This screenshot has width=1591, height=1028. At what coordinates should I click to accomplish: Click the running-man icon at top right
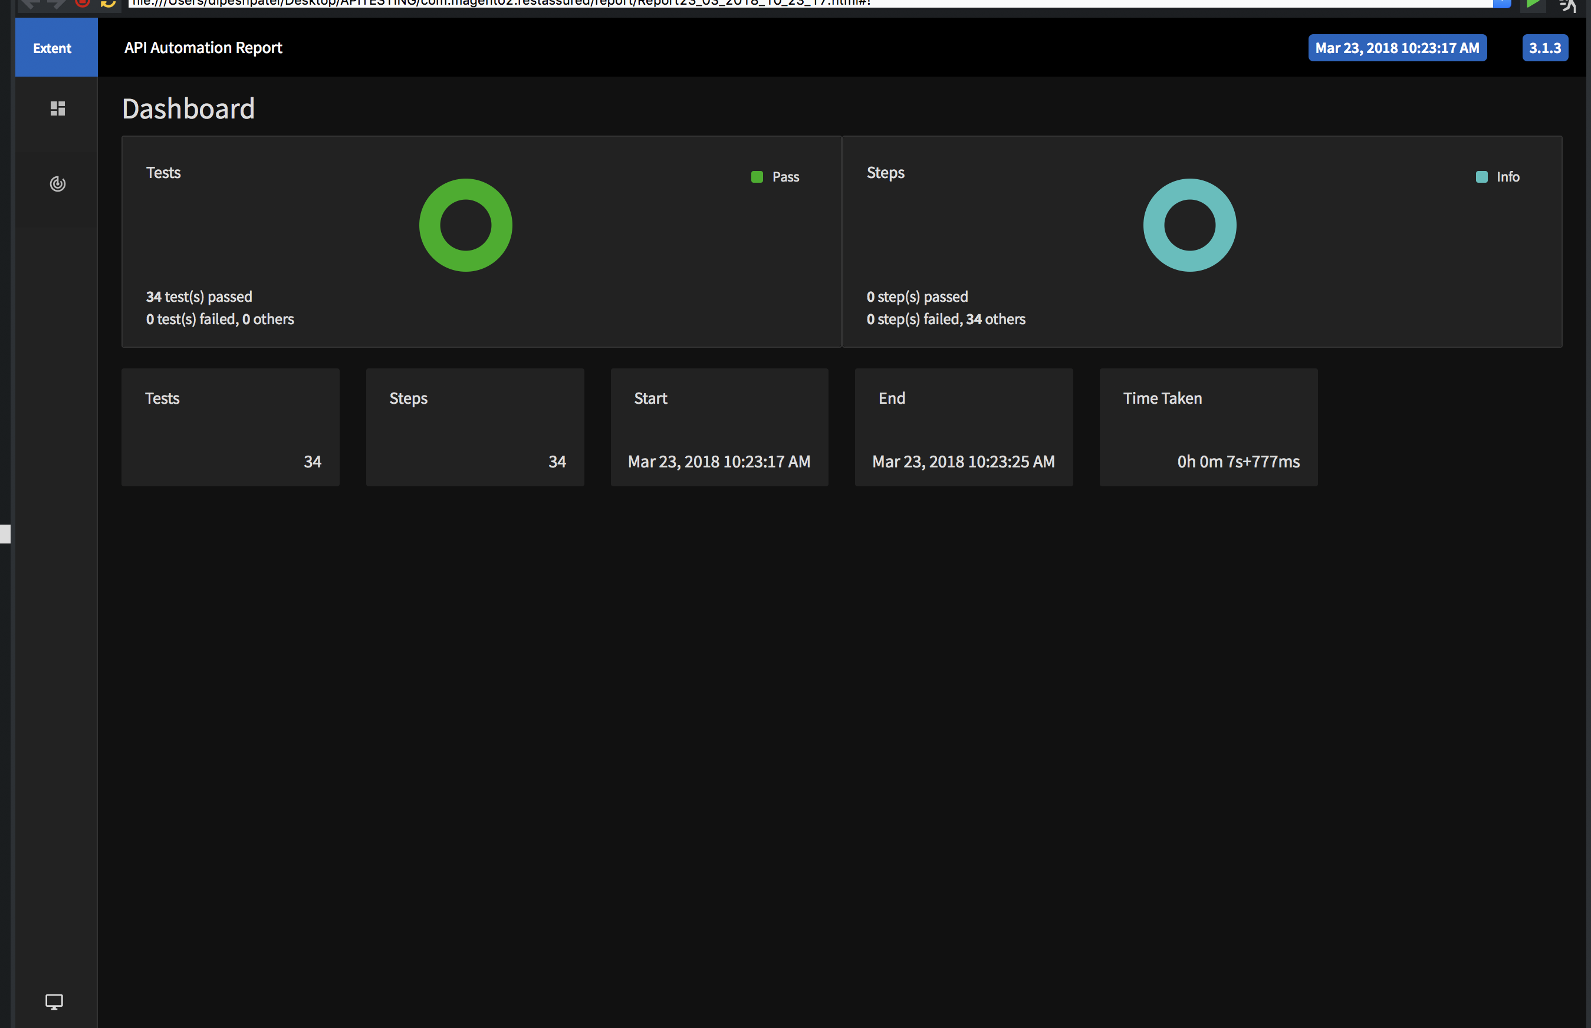click(x=1567, y=5)
